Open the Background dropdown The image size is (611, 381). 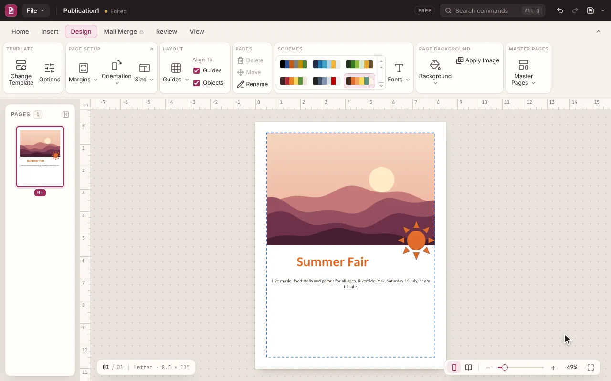(435, 73)
